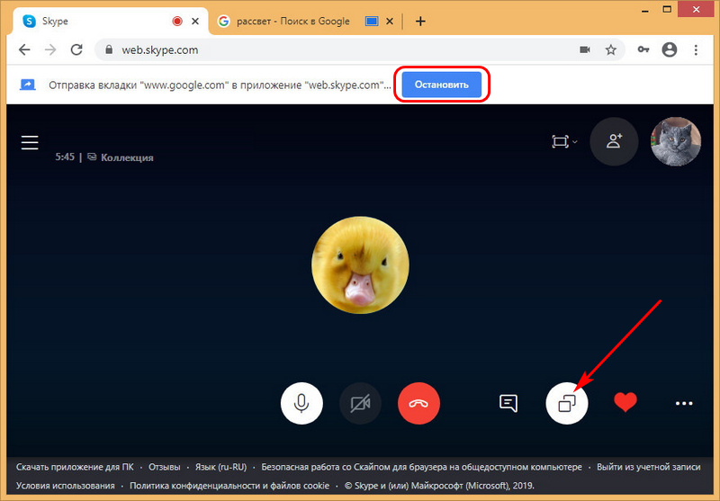
Task: Close the Google search tab
Action: (390, 21)
